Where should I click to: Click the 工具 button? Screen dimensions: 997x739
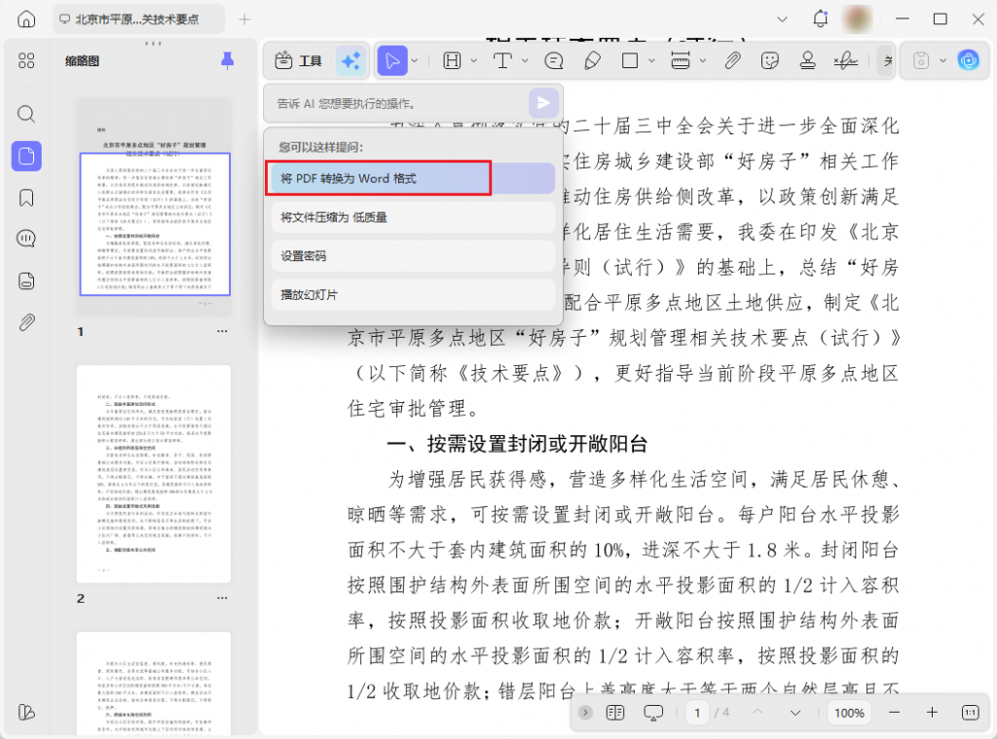pyautogui.click(x=297, y=60)
